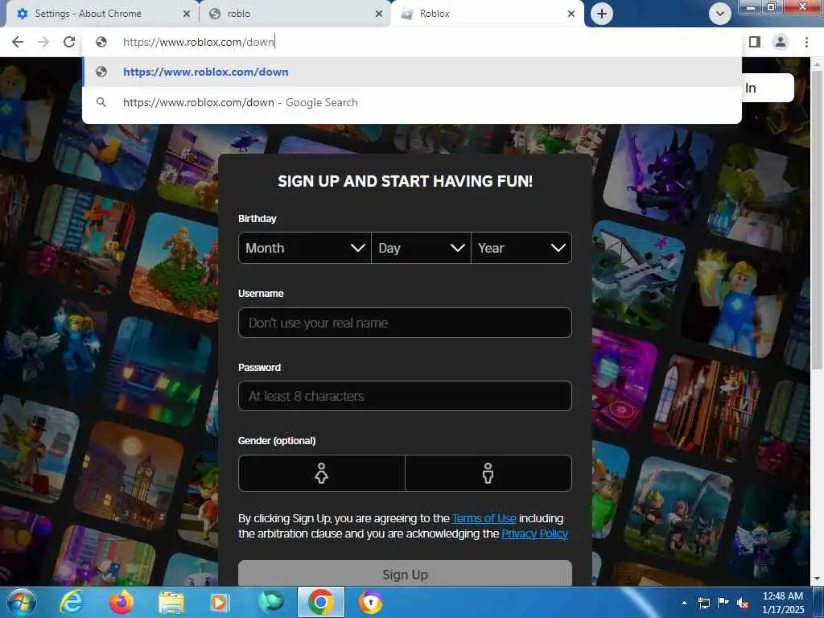Go back with the browser back arrow

pos(18,42)
